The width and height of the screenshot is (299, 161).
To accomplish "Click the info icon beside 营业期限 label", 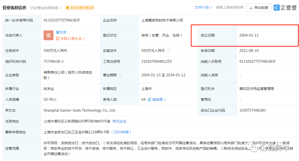I will click(120, 75).
